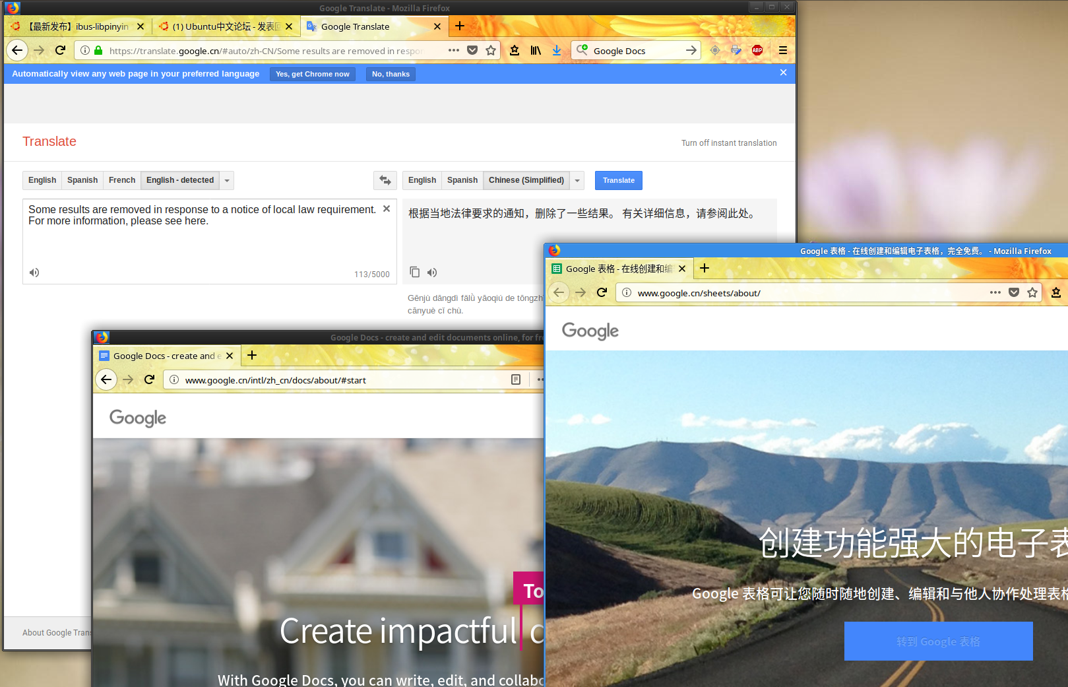Open Firefox hamburger menu in Translate window

783,50
